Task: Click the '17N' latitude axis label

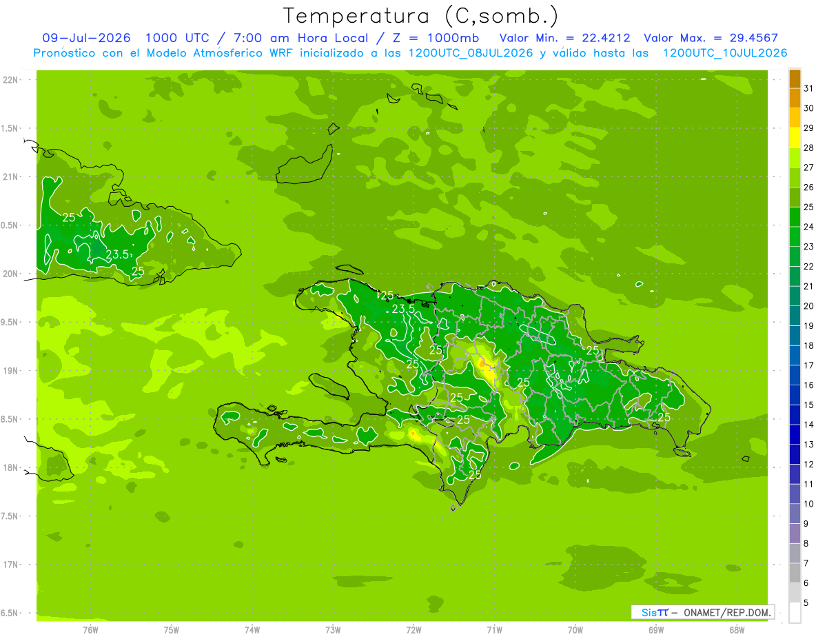Action: tap(10, 565)
